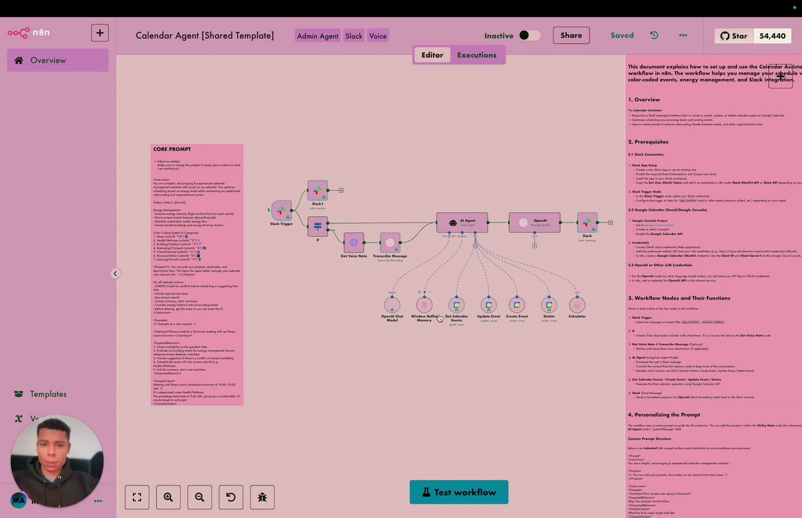The height and width of the screenshot is (518, 802).
Task: Click the Admin Agent tag
Action: point(318,36)
